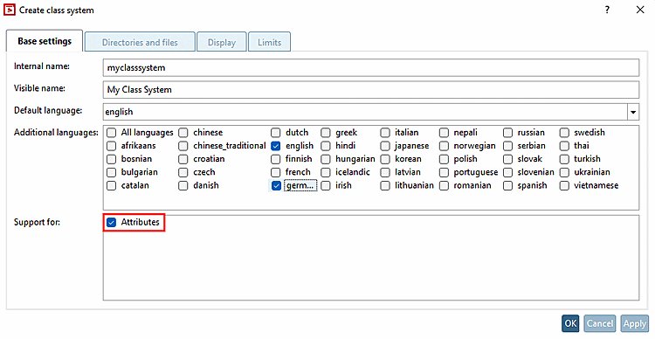Click the Visible name input field

(371, 89)
